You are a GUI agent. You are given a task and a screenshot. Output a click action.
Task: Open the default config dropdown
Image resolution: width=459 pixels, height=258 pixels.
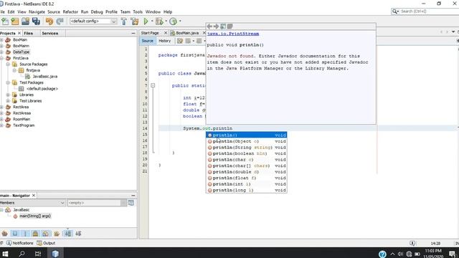[113, 21]
